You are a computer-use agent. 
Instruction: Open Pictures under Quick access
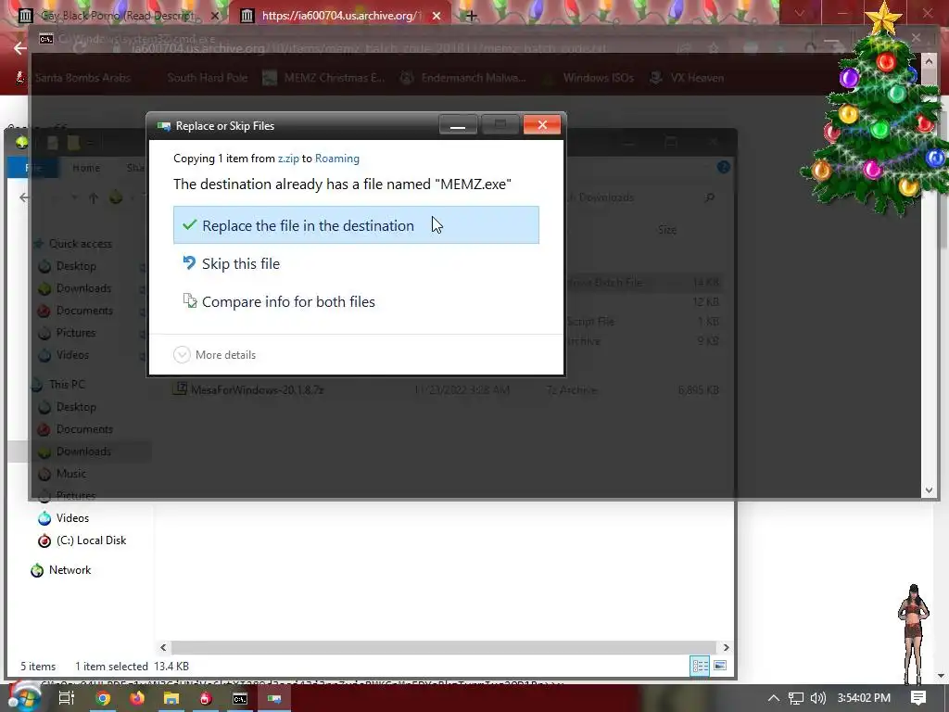pos(67,333)
